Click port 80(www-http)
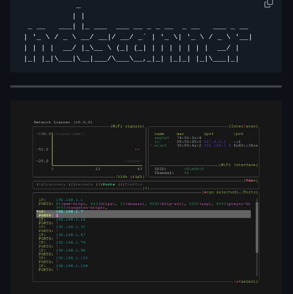This screenshot has width=293, height=294. 70,204
